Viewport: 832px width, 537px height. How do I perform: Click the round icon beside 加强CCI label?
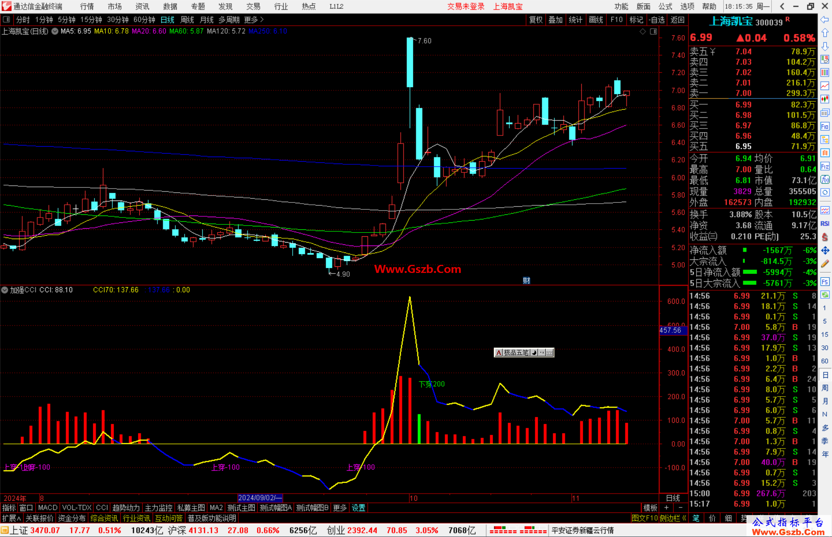coord(5,290)
